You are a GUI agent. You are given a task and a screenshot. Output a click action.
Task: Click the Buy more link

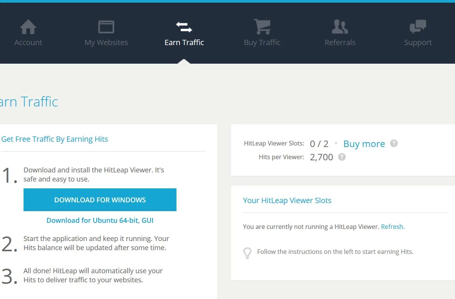tap(364, 144)
